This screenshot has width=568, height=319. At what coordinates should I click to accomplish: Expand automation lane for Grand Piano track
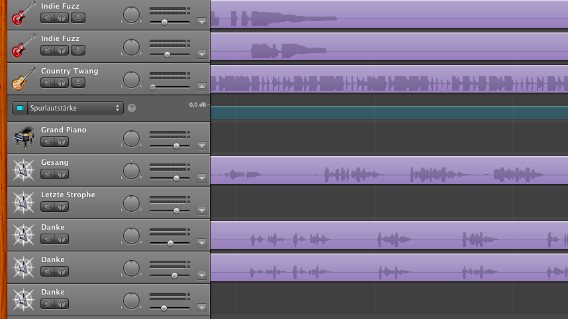click(x=202, y=146)
